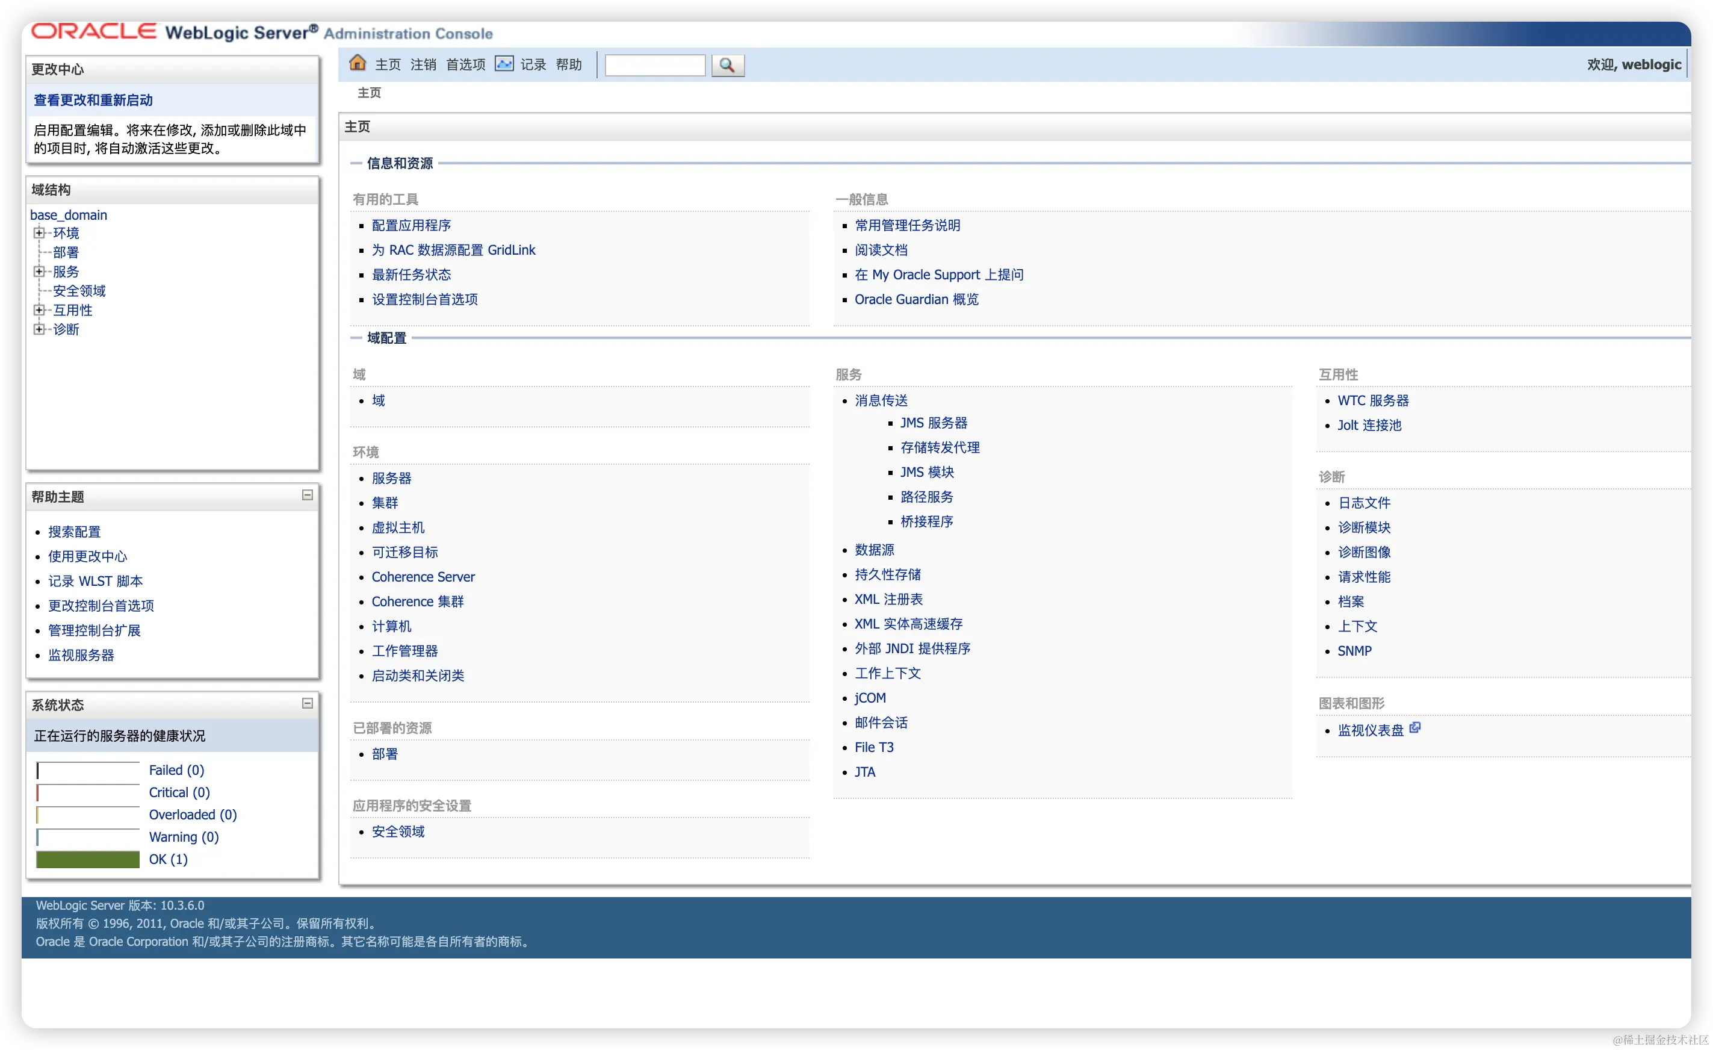
Task: Click the ORACLE logo
Action: [94, 31]
